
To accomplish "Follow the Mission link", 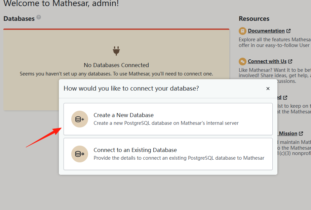I will tap(288, 134).
